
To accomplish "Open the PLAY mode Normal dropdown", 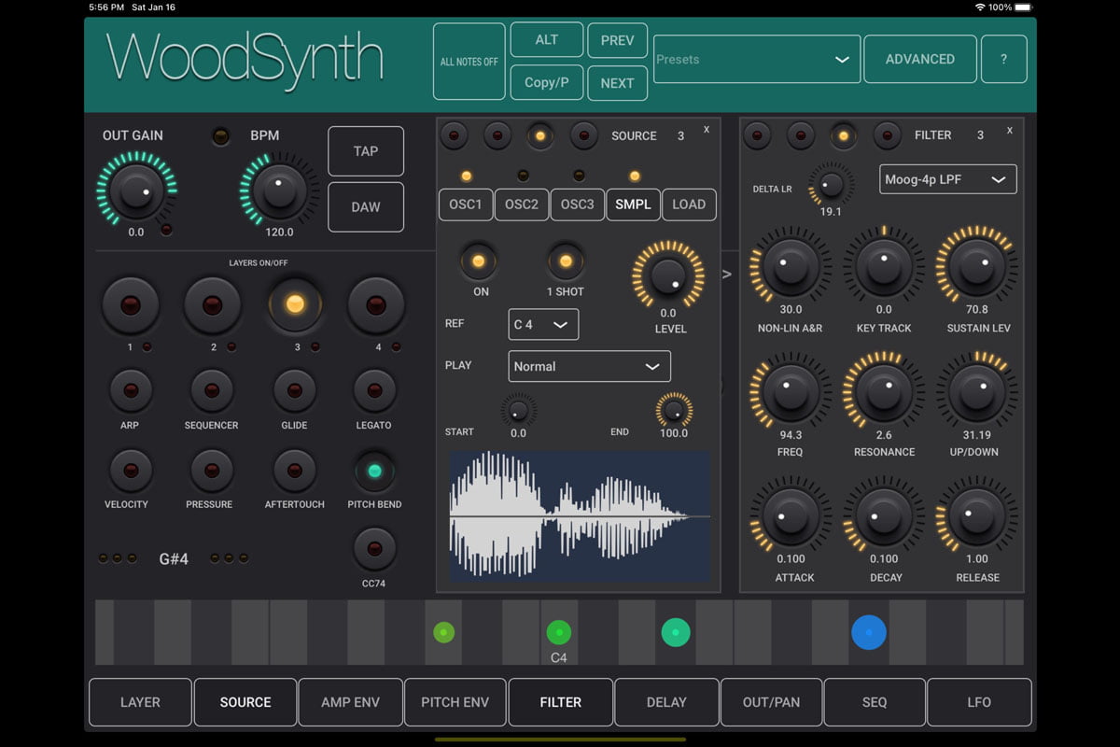I will pos(589,366).
